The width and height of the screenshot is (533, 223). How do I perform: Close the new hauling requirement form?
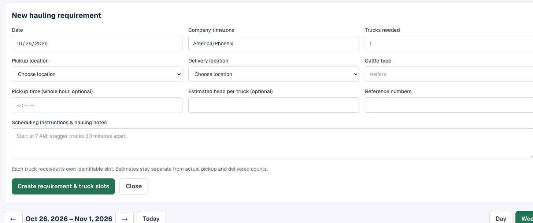134,186
